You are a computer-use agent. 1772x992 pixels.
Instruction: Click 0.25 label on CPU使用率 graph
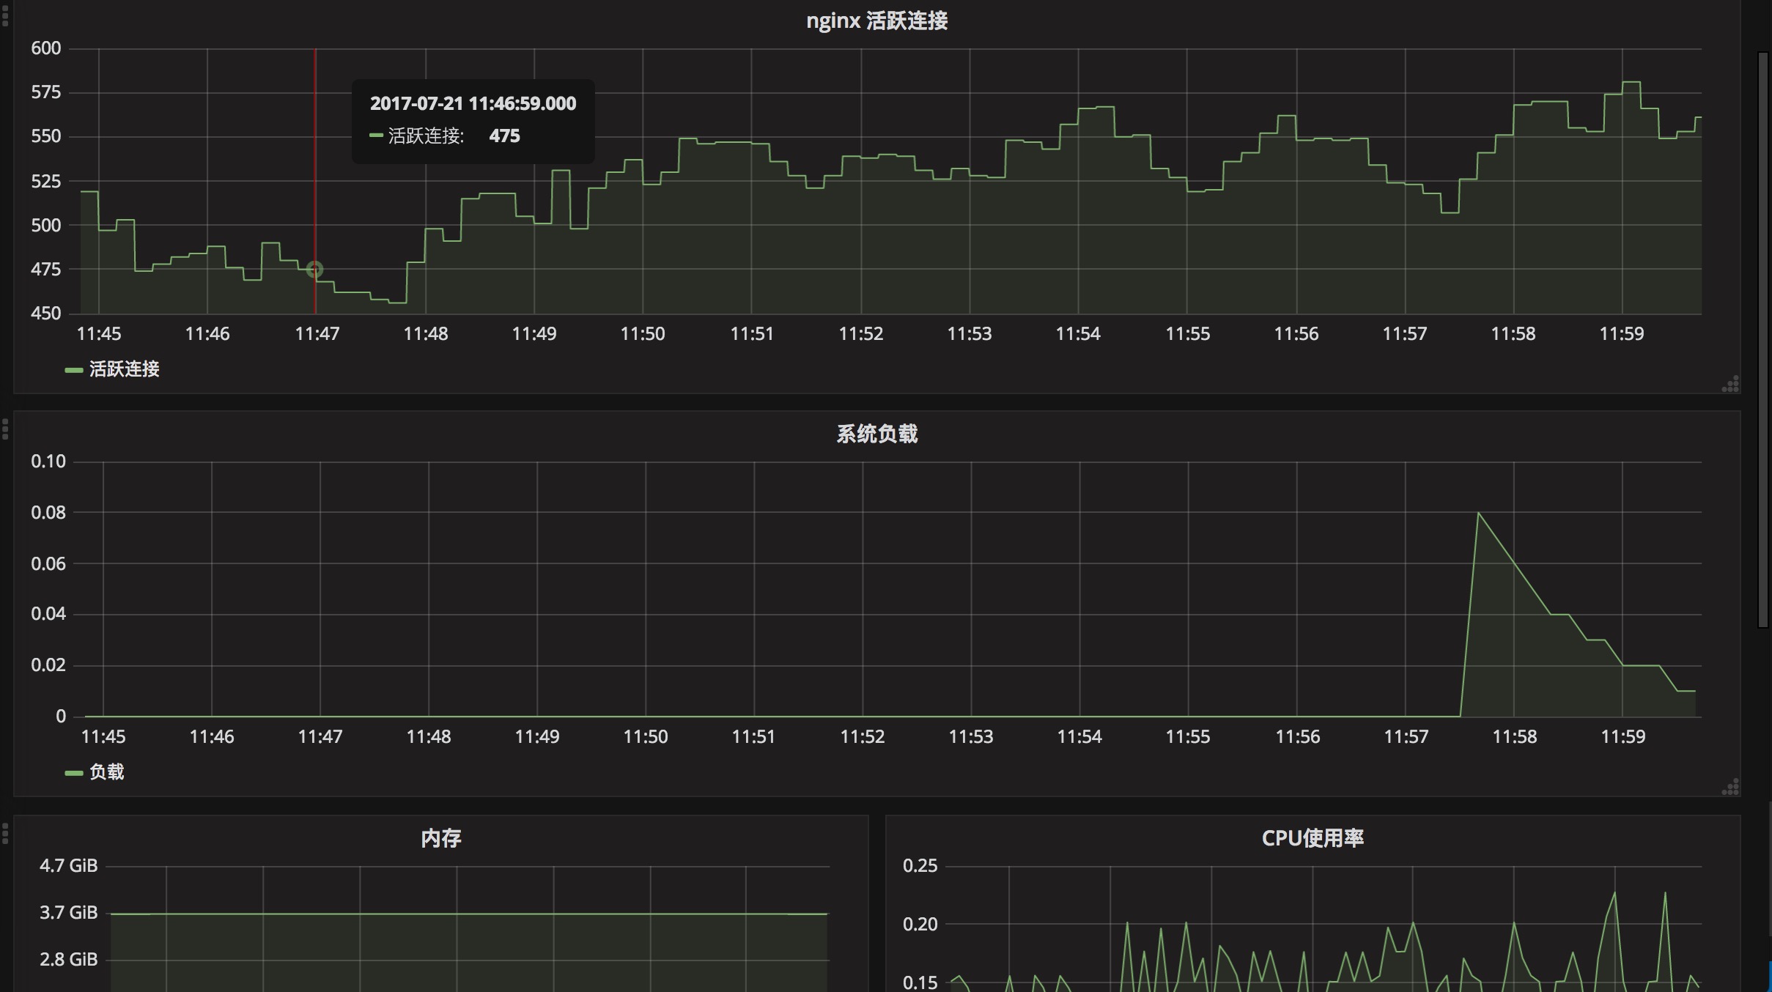point(920,866)
